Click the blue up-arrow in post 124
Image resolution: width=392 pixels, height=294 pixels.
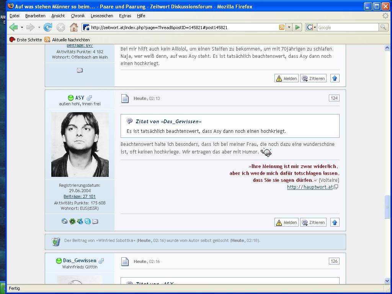335,222
